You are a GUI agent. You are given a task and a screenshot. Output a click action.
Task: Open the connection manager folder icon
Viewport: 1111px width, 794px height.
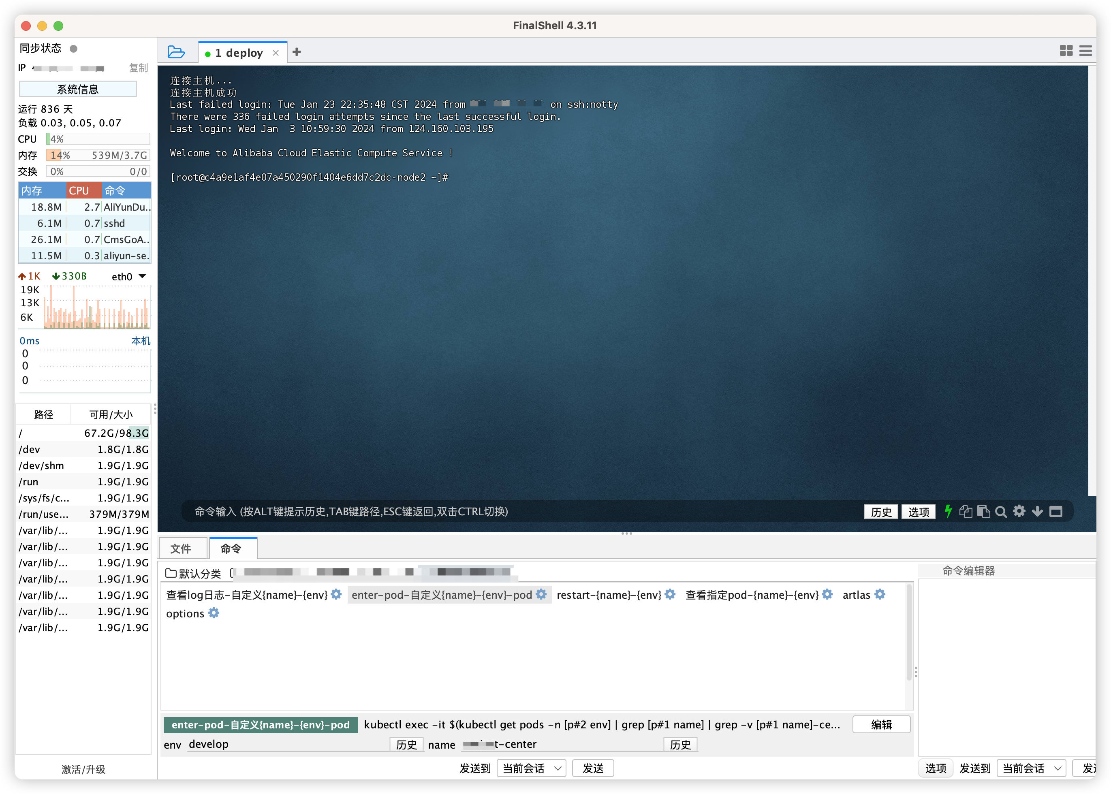pyautogui.click(x=176, y=52)
